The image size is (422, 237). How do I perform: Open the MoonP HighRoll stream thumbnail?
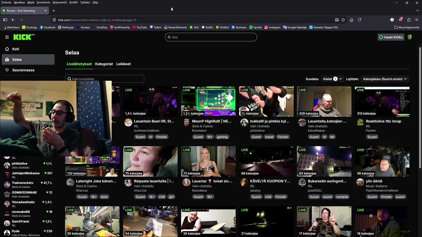pos(208,101)
